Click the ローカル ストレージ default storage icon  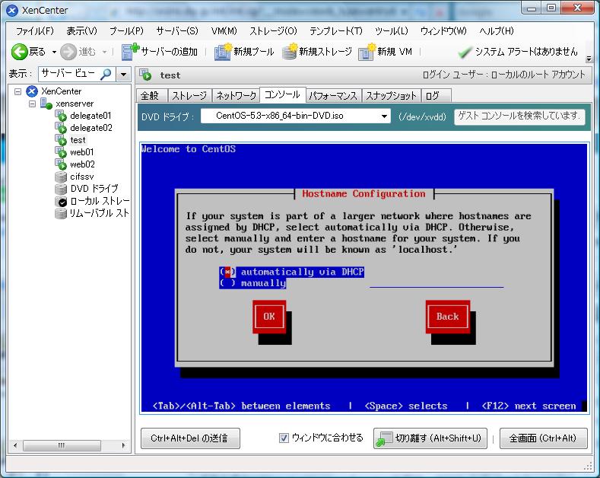[x=61, y=201]
